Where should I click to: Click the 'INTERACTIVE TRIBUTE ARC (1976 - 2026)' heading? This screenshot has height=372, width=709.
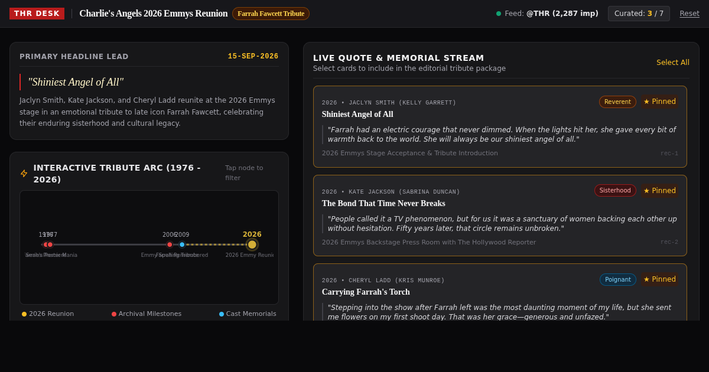(x=117, y=174)
